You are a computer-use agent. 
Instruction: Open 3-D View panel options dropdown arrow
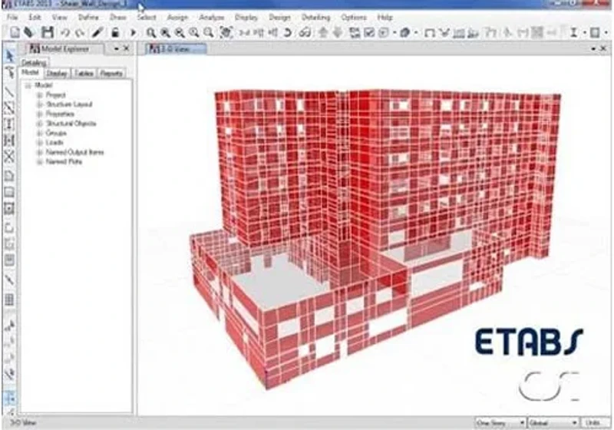[593, 49]
